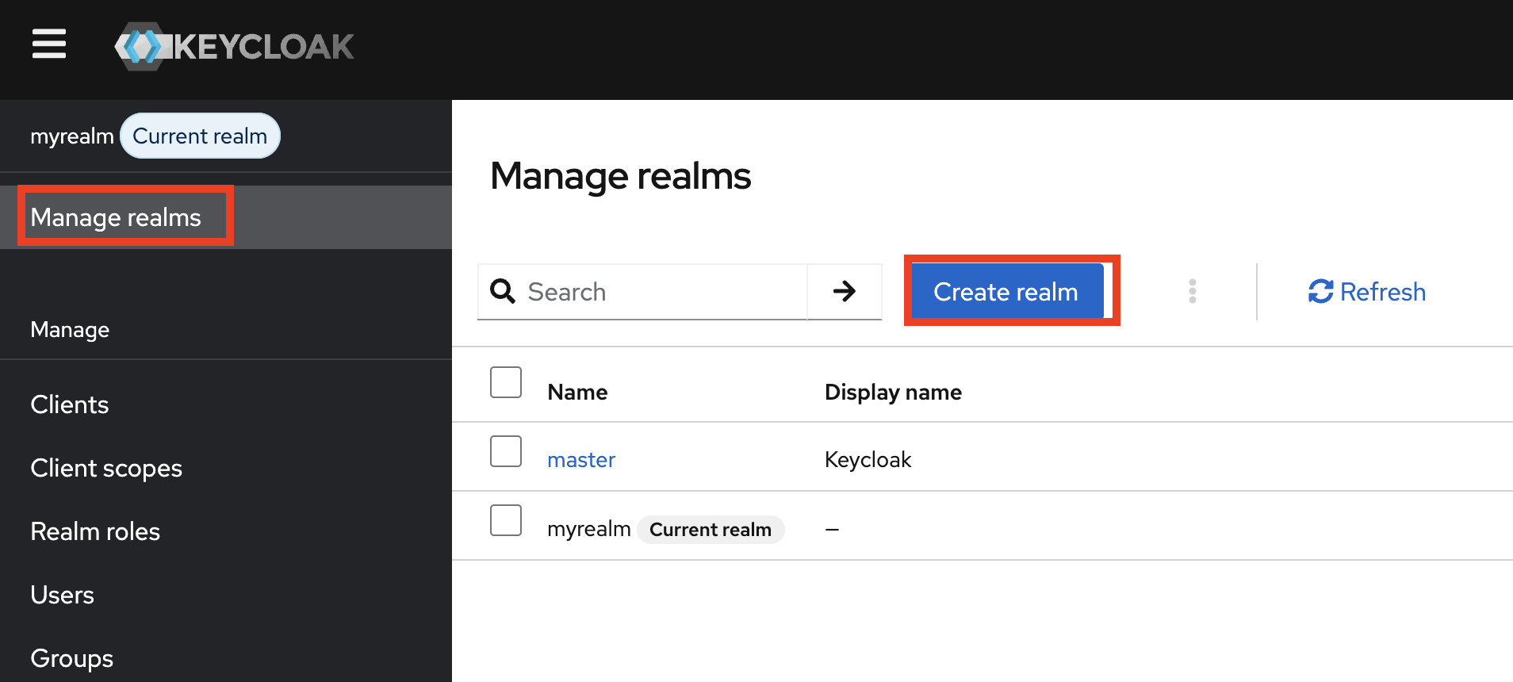
Task: Navigate to Realm roles
Action: pyautogui.click(x=95, y=531)
